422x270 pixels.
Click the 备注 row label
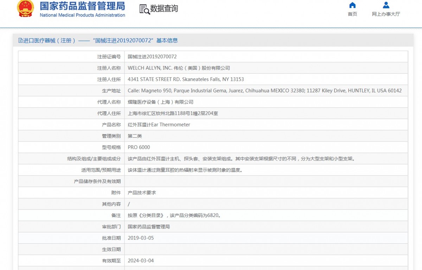click(x=116, y=215)
